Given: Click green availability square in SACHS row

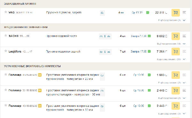Looking at the screenshot, I should (149, 36).
